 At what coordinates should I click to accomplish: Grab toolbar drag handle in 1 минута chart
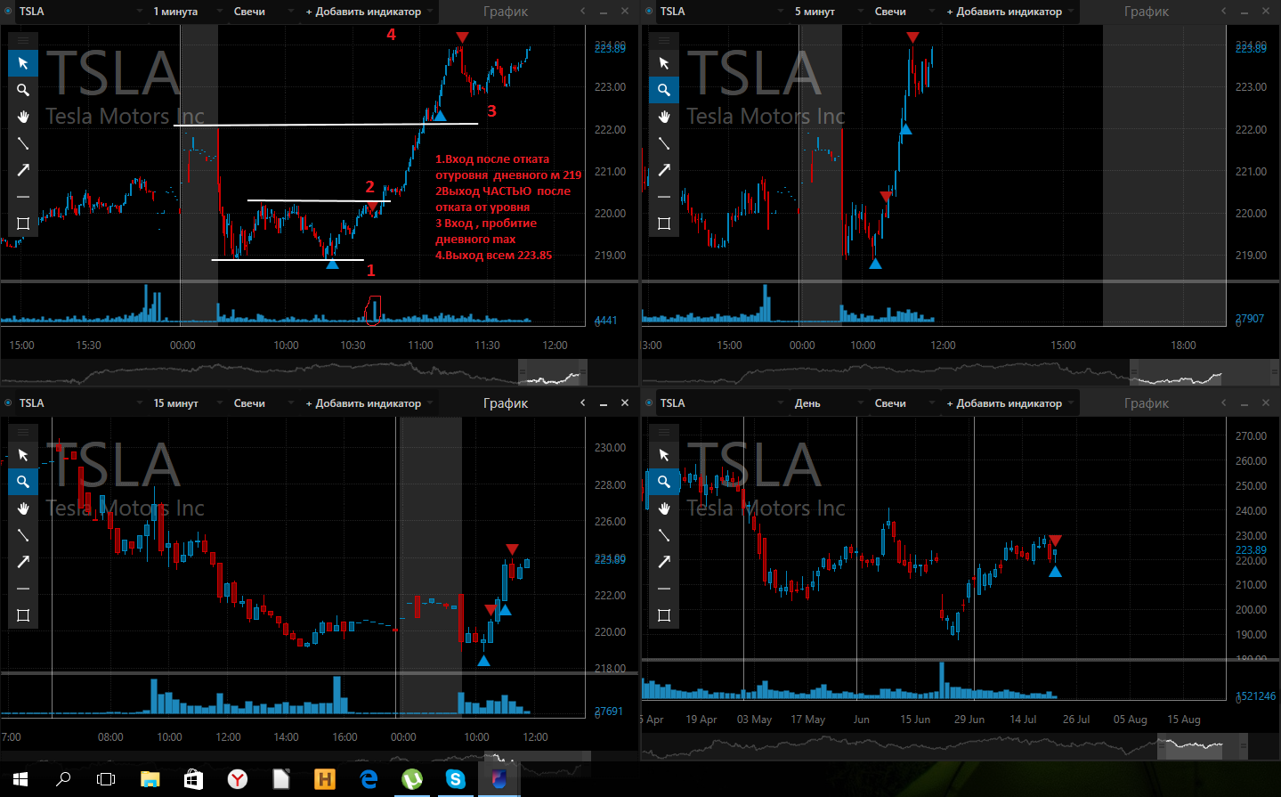(x=23, y=40)
